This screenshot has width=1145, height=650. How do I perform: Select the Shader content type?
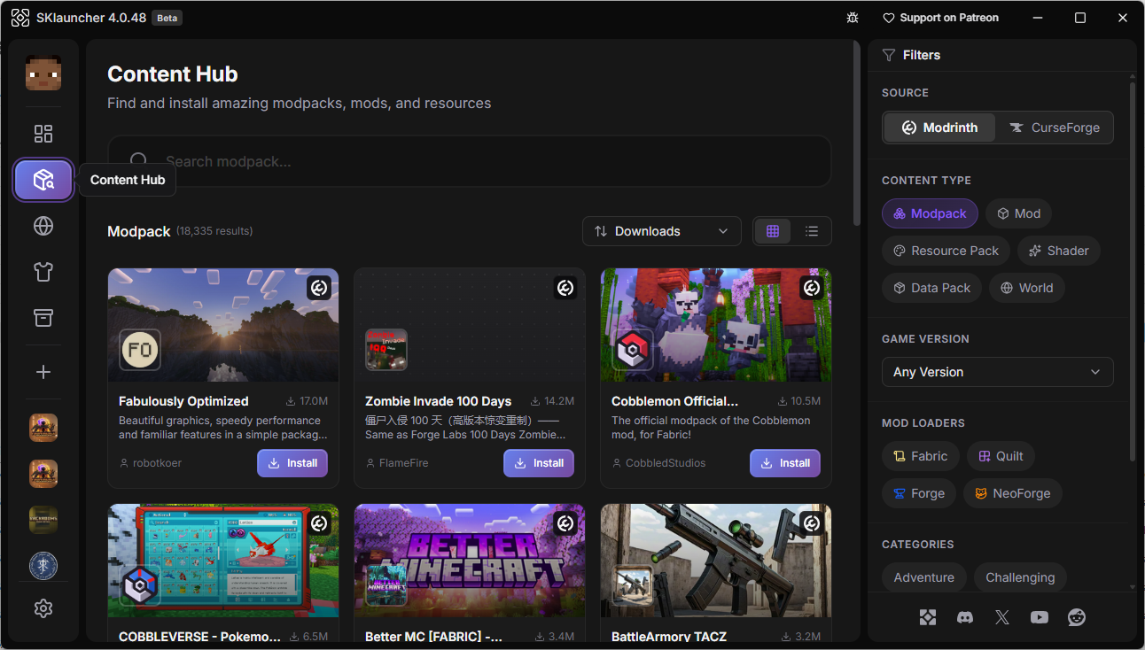(1059, 251)
